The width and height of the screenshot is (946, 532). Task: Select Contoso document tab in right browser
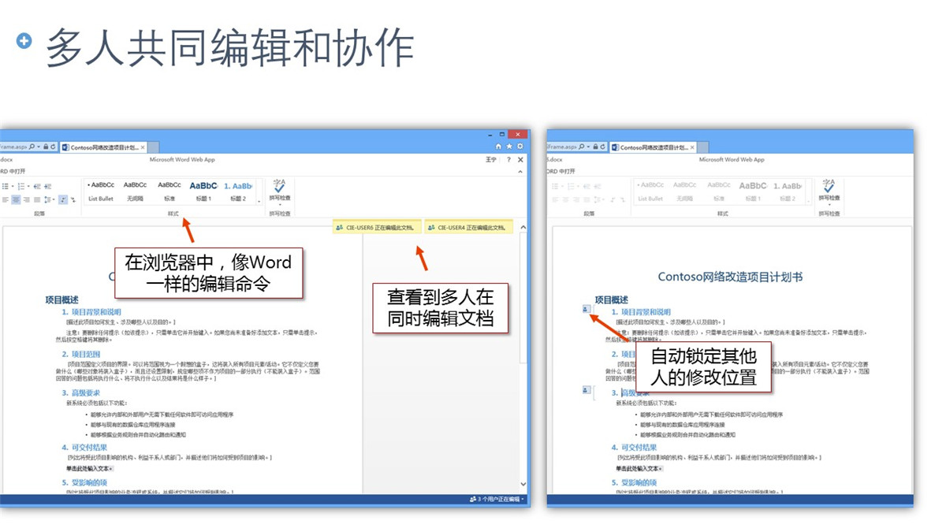coord(653,147)
